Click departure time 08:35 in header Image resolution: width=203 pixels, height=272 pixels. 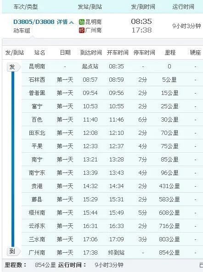(141, 22)
